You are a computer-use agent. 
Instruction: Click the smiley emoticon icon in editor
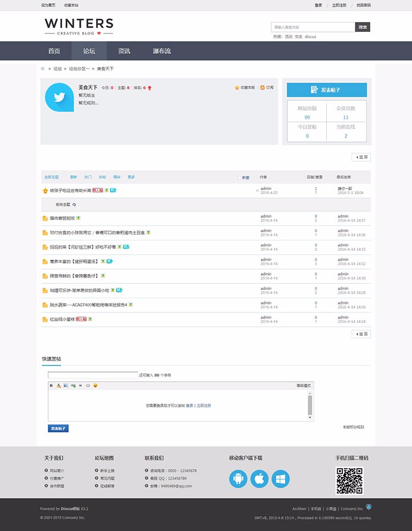[96, 385]
